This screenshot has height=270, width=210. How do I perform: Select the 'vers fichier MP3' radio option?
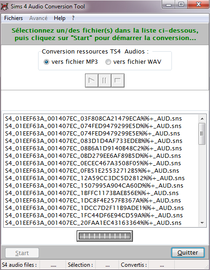point(71,61)
